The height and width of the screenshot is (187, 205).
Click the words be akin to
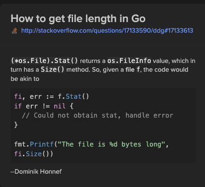click(25, 79)
